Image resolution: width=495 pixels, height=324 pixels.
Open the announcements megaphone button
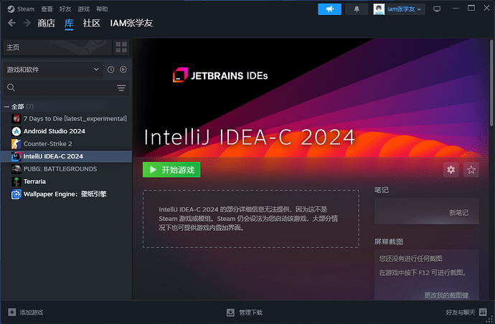[329, 9]
